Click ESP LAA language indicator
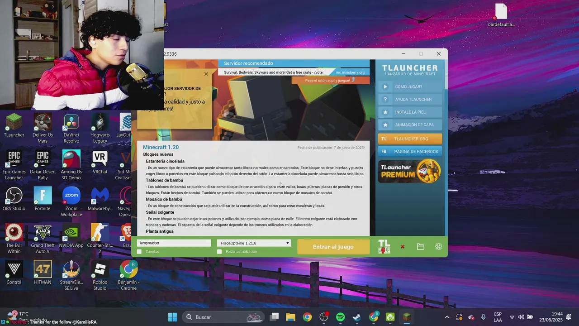This screenshot has height=326, width=579. pyautogui.click(x=498, y=317)
